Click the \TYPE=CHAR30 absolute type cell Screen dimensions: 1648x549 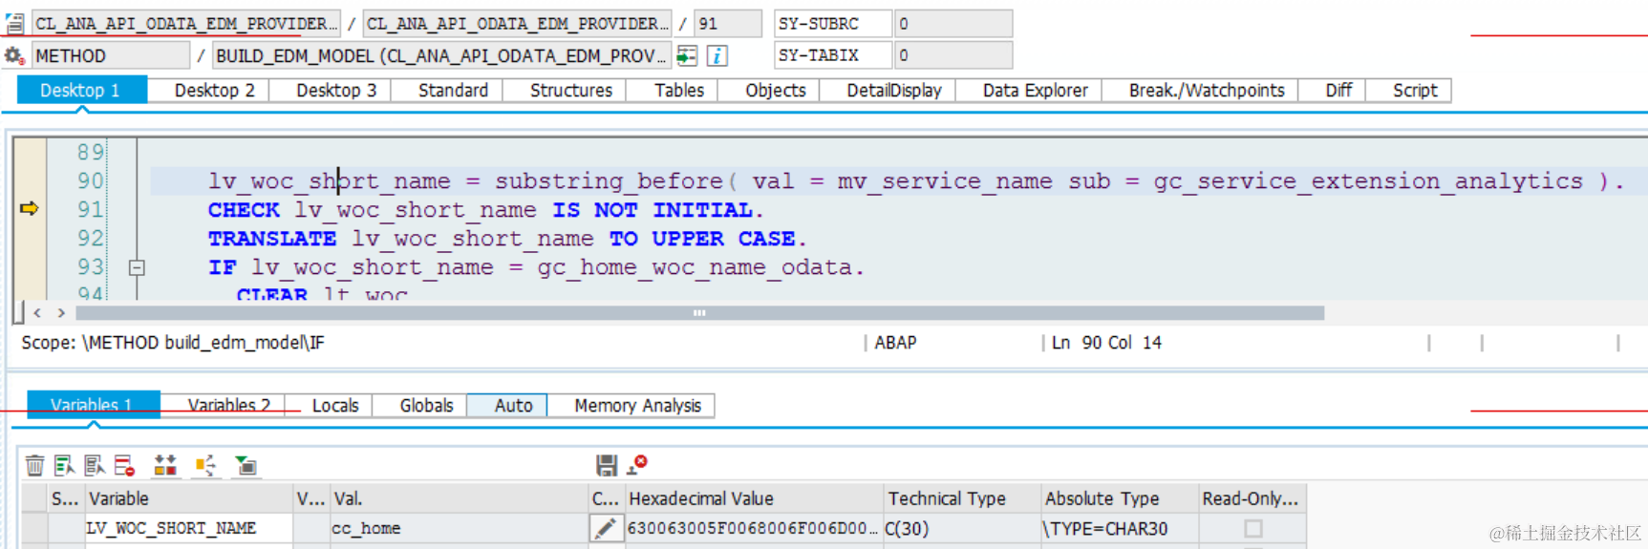[1120, 528]
